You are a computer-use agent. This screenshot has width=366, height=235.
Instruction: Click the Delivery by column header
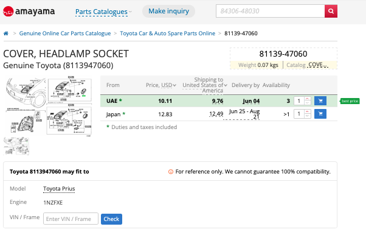pyautogui.click(x=246, y=85)
